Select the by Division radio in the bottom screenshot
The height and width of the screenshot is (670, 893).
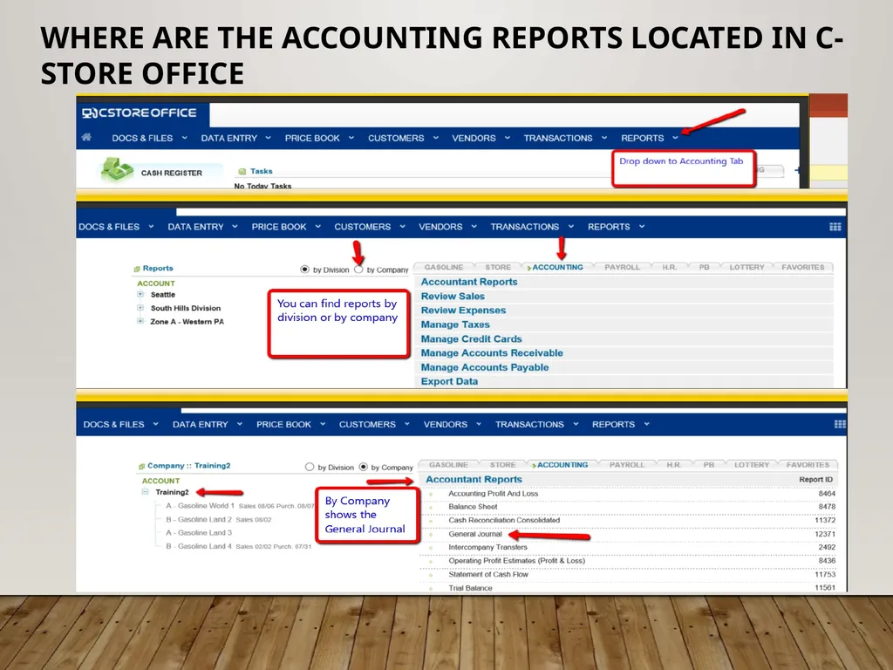click(310, 467)
